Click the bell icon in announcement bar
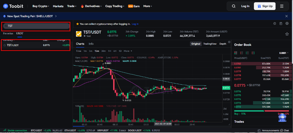The height and width of the screenshot is (133, 293). click(4, 16)
